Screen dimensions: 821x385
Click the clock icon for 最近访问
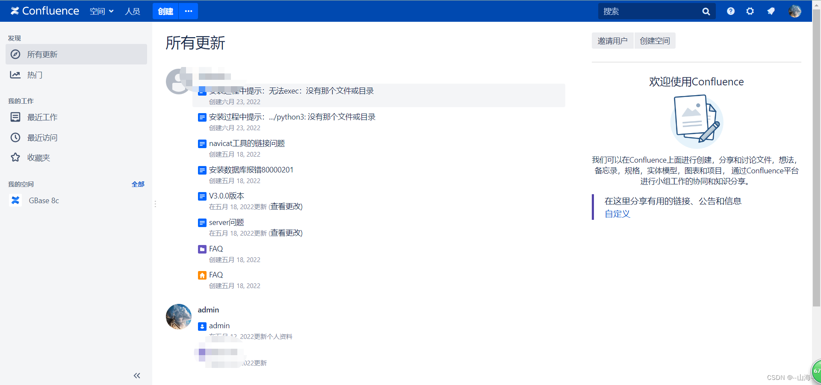click(15, 137)
